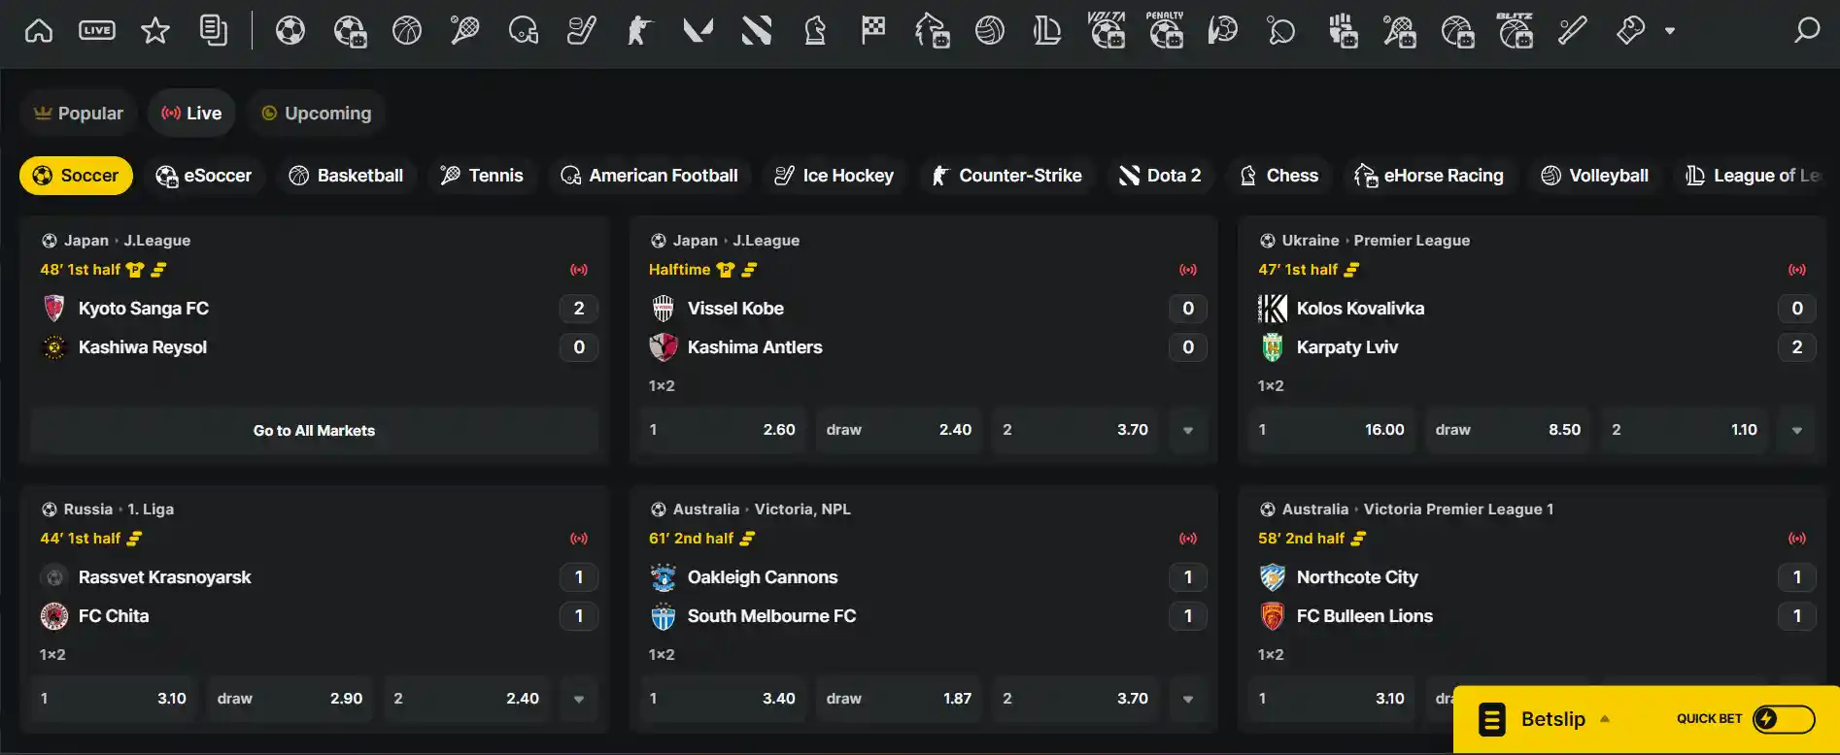Open the search magnifier icon
The width and height of the screenshot is (1840, 755).
1806,31
